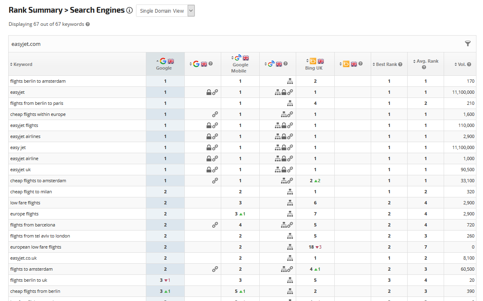
Task: Sort by Avg. Rank column
Action: tap(425, 61)
